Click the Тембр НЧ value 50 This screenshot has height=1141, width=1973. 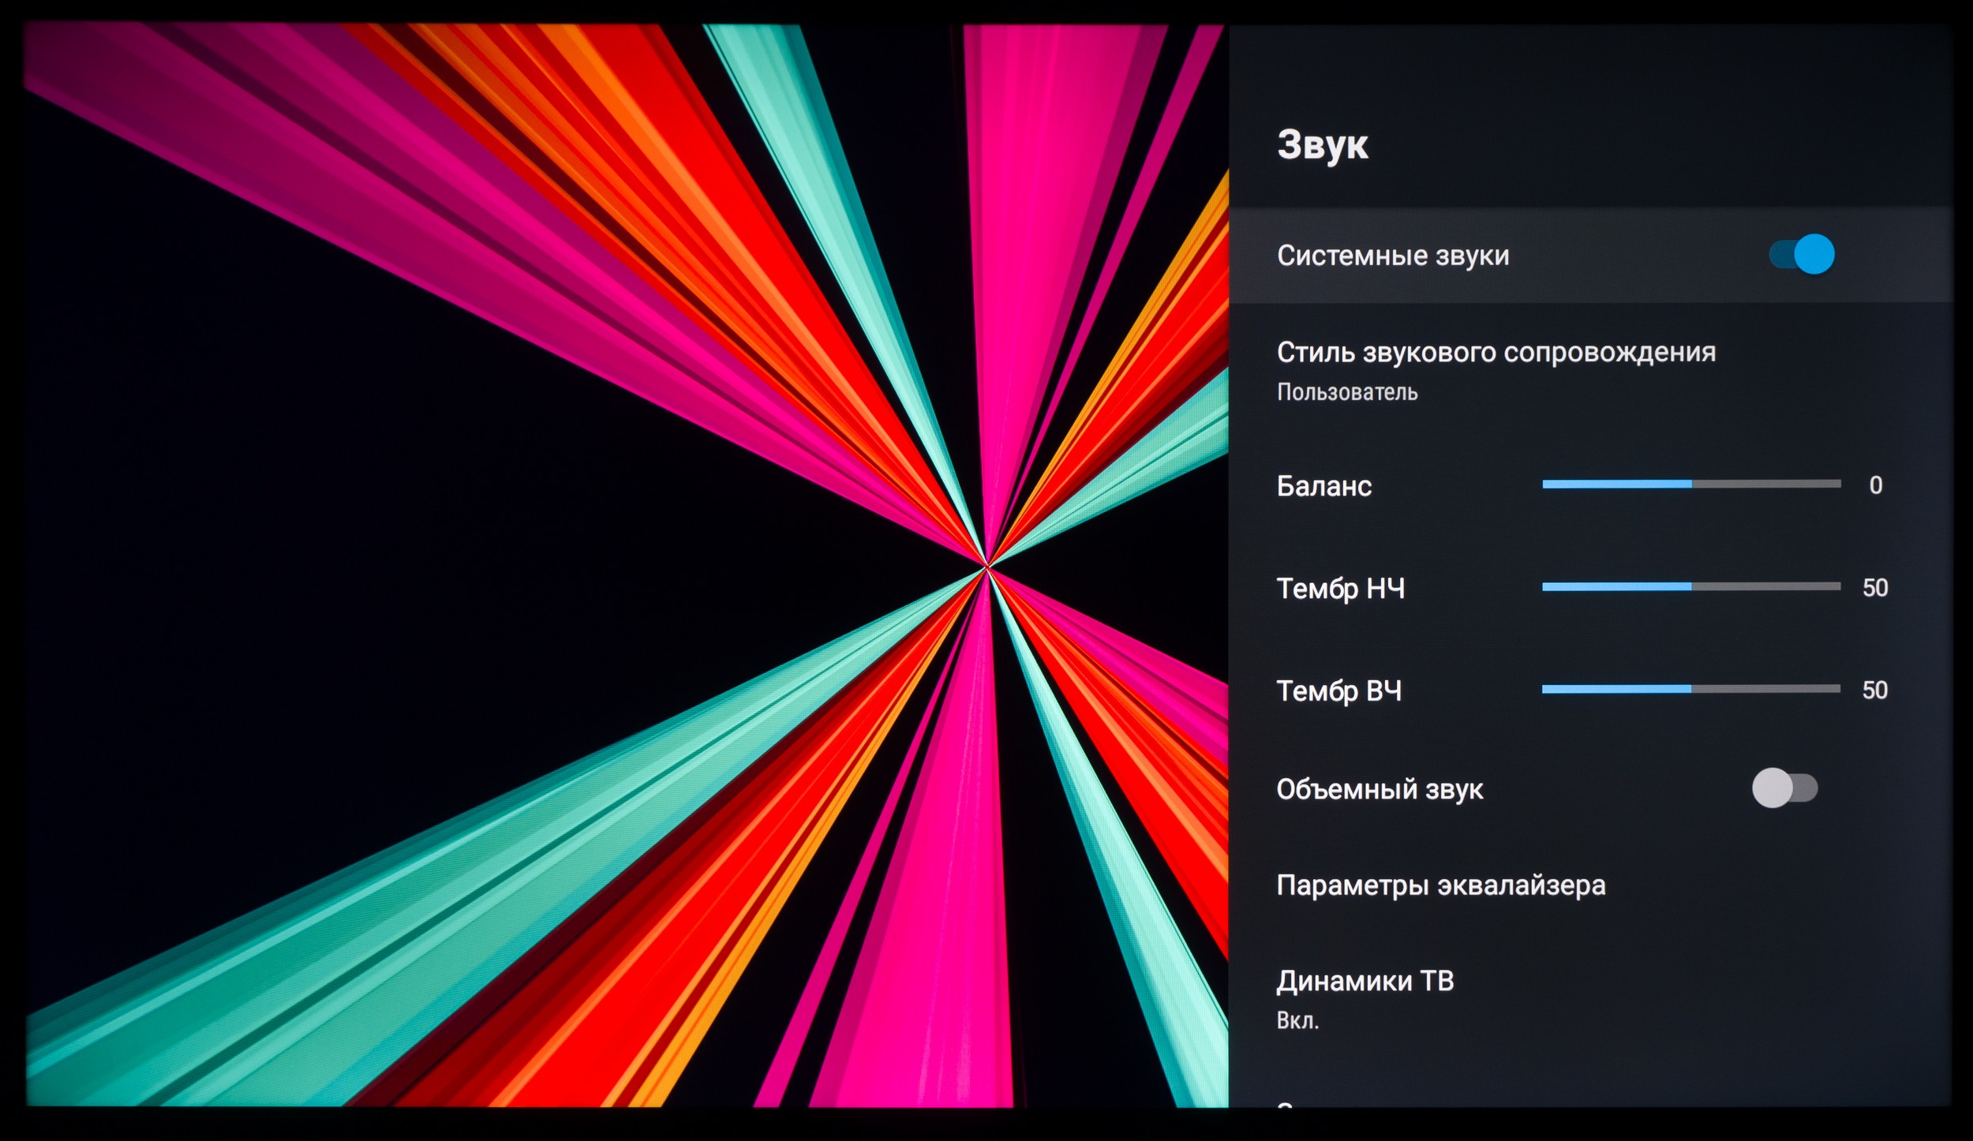[1875, 587]
